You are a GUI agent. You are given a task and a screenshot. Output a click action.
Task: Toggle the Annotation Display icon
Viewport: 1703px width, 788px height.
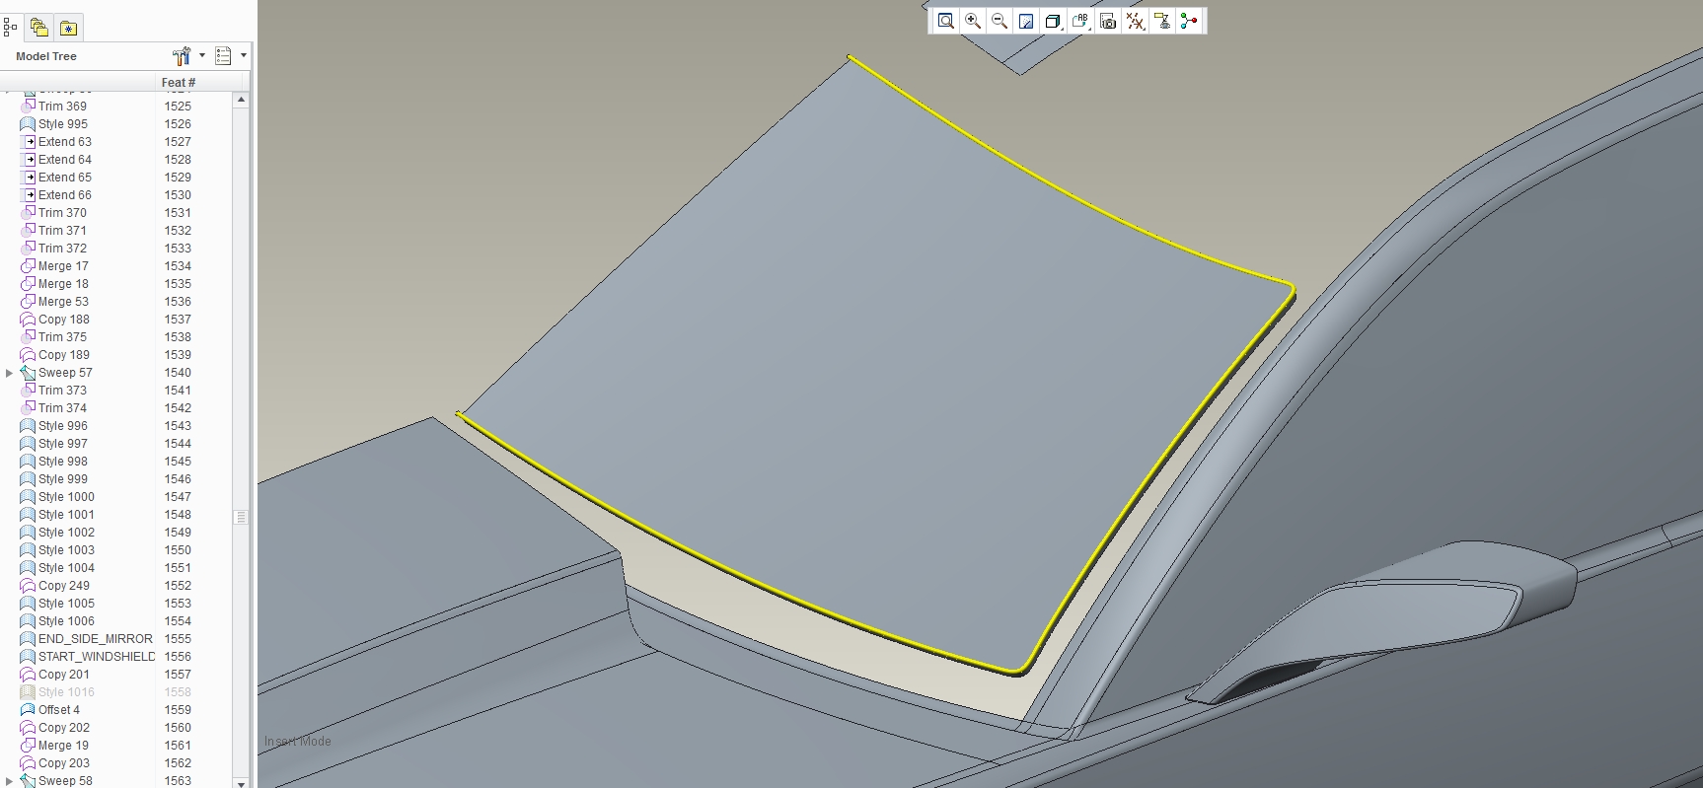click(x=1162, y=21)
